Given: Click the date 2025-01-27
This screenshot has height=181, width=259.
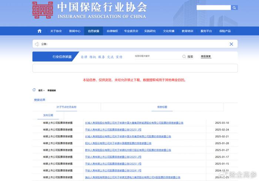Looking at the screenshot, I should point(222,150).
